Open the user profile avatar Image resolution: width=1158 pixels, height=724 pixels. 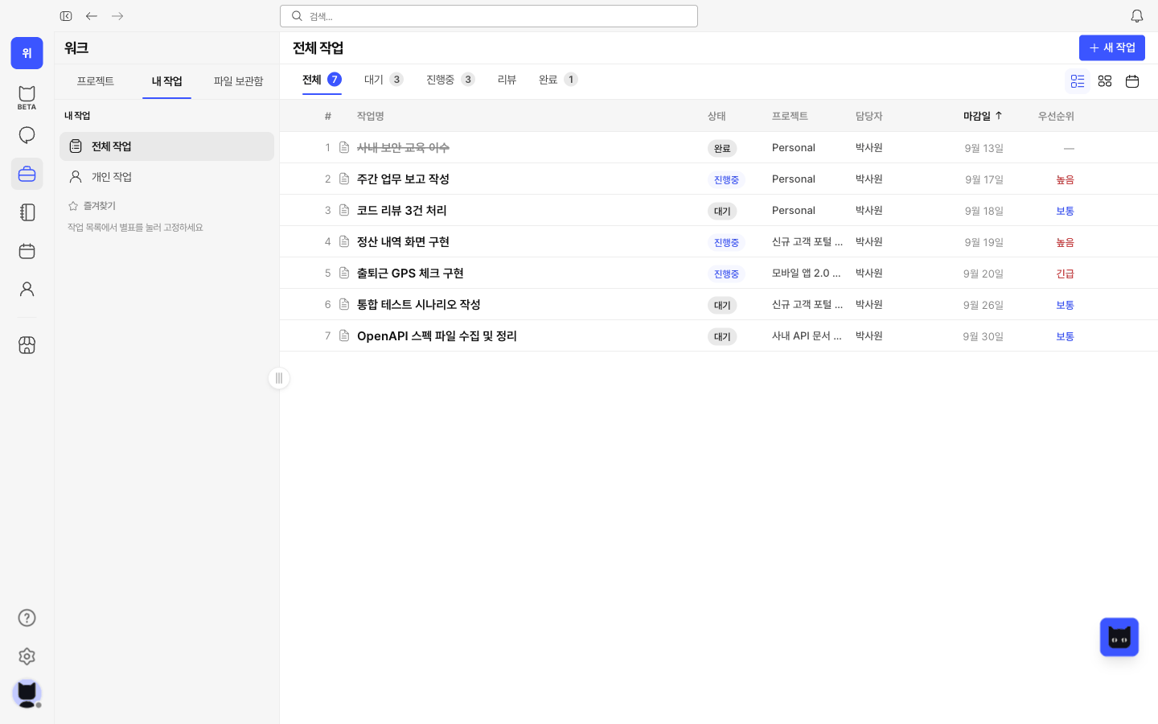tap(27, 693)
